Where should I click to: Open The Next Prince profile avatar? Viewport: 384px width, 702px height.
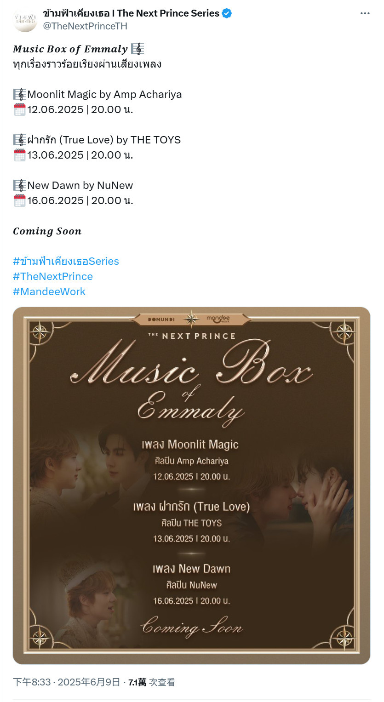point(25,20)
